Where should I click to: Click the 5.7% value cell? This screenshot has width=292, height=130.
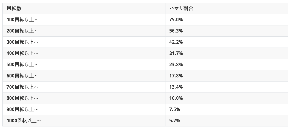tap(175, 121)
